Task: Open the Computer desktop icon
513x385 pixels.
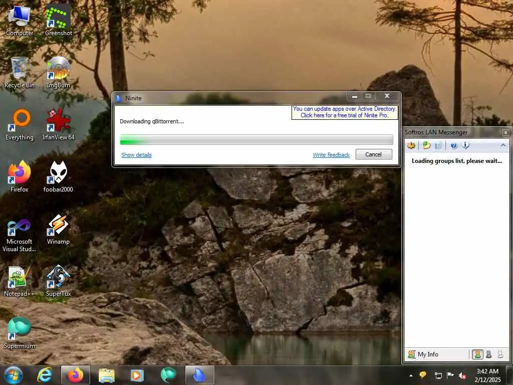Action: click(20, 21)
